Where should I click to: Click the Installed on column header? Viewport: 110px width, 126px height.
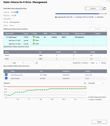click(72, 71)
